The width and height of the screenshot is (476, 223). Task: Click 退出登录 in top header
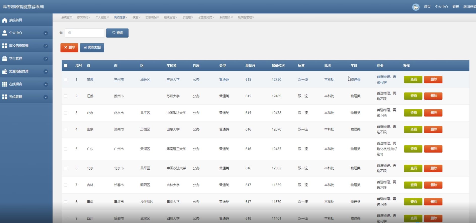point(469,7)
